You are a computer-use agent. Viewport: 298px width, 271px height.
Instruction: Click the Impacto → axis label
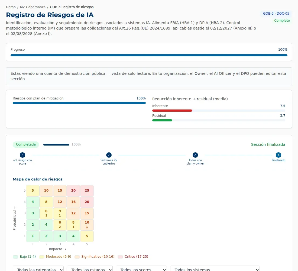(x=57, y=249)
